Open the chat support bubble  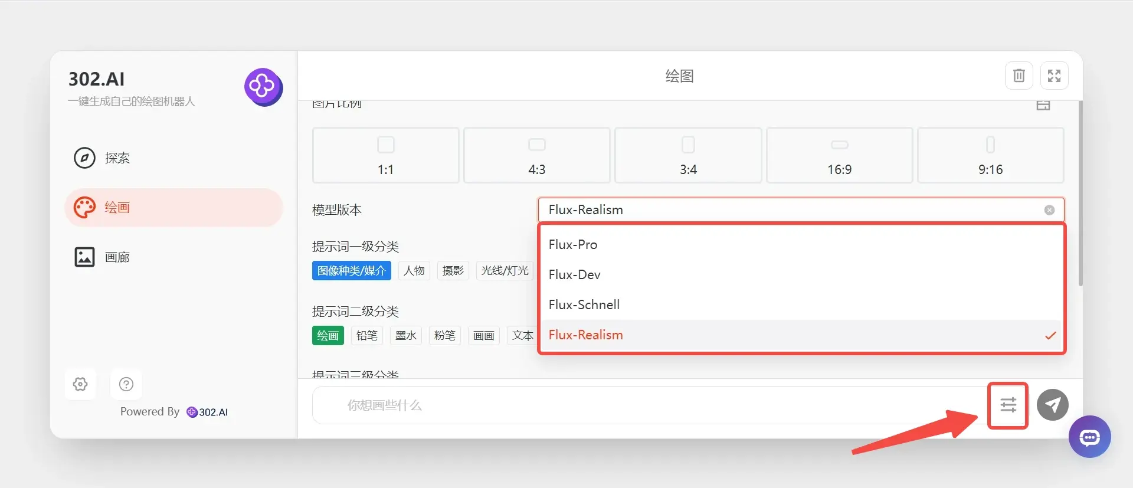click(x=1090, y=437)
